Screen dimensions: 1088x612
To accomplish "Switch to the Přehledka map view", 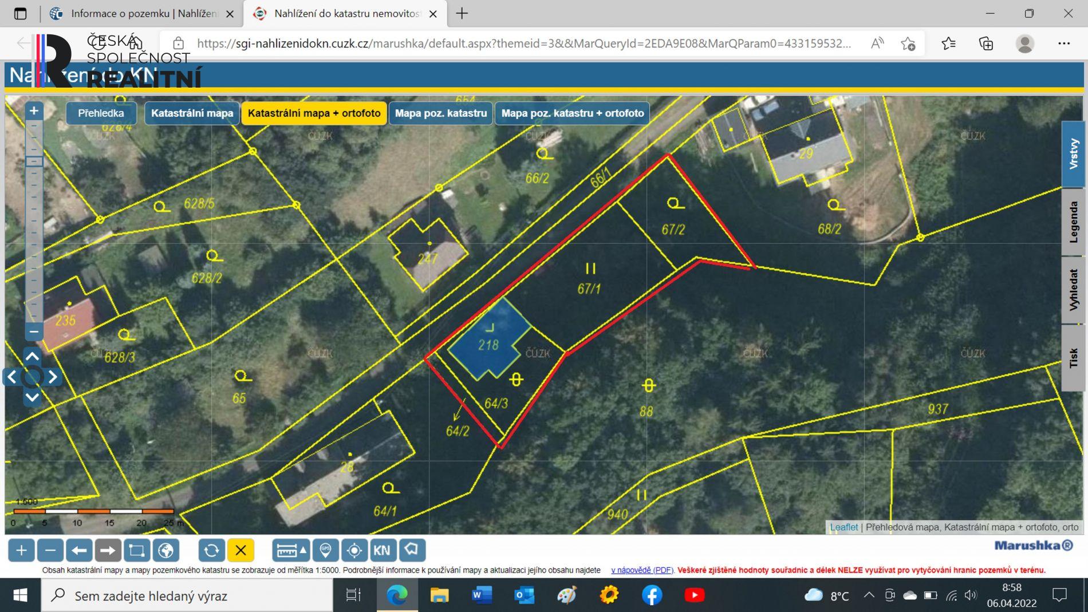I will 101,113.
